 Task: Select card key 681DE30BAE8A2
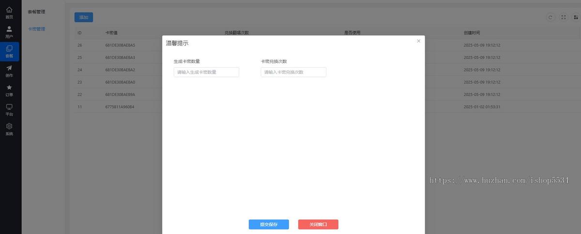(120, 70)
